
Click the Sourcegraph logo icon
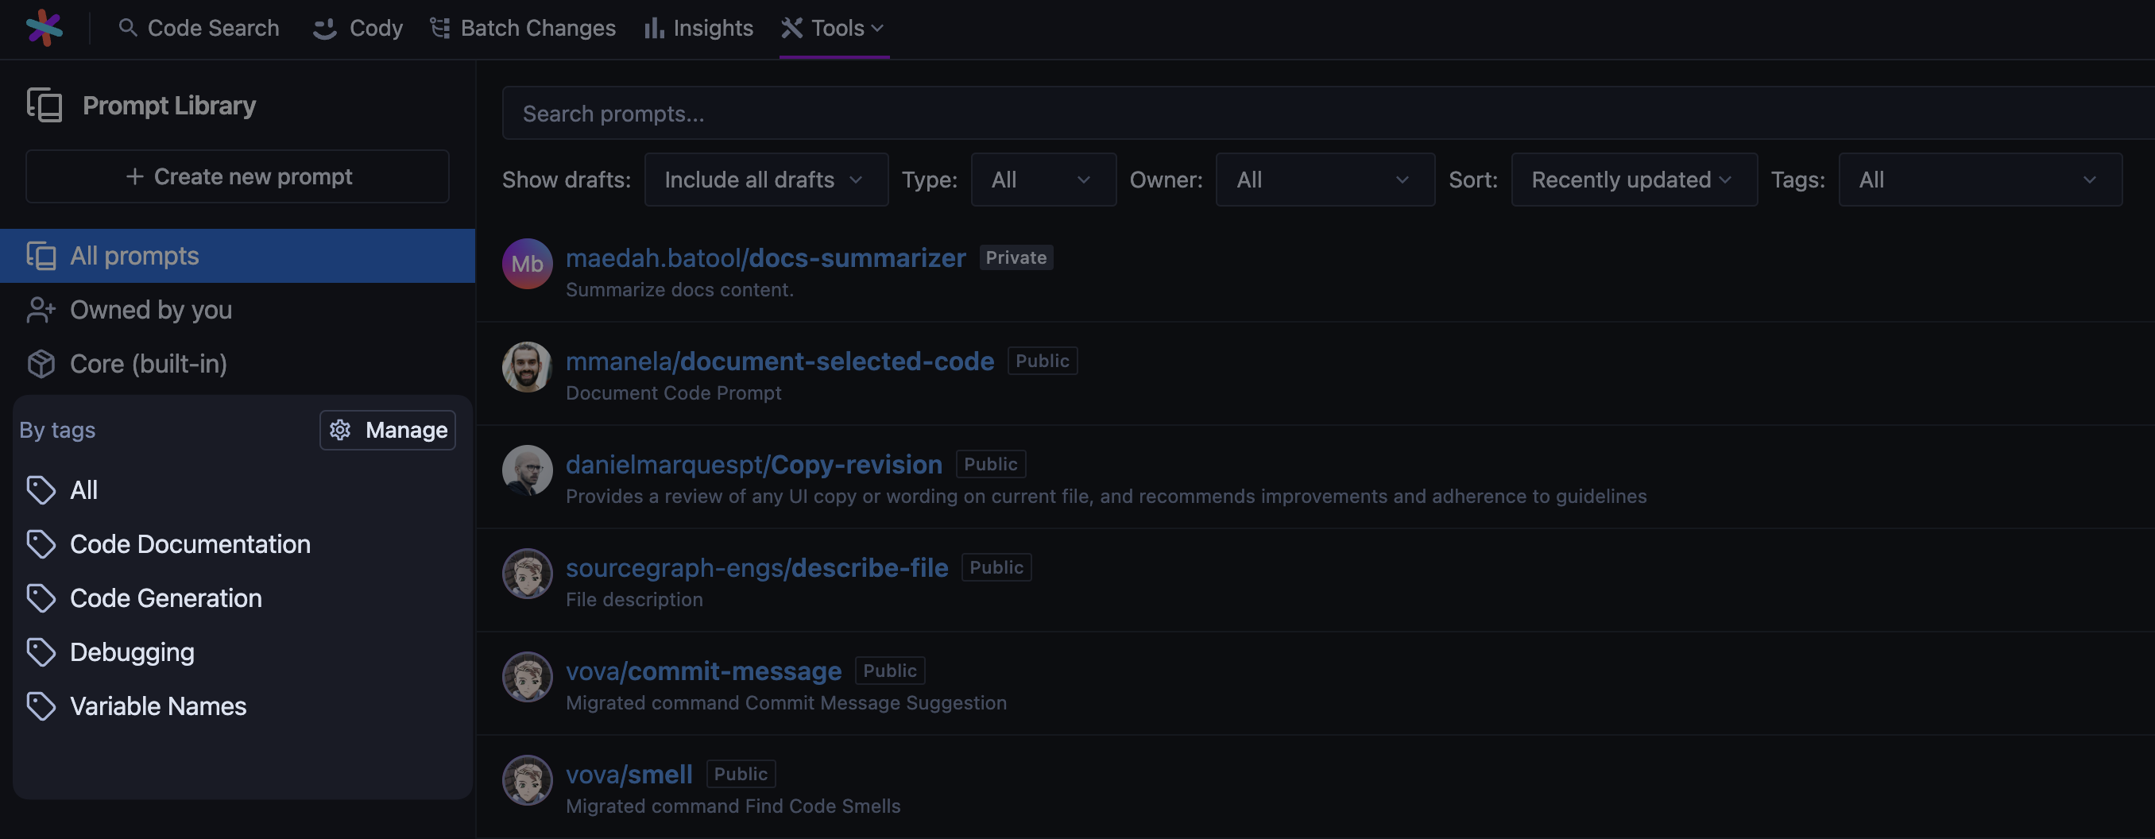point(44,28)
